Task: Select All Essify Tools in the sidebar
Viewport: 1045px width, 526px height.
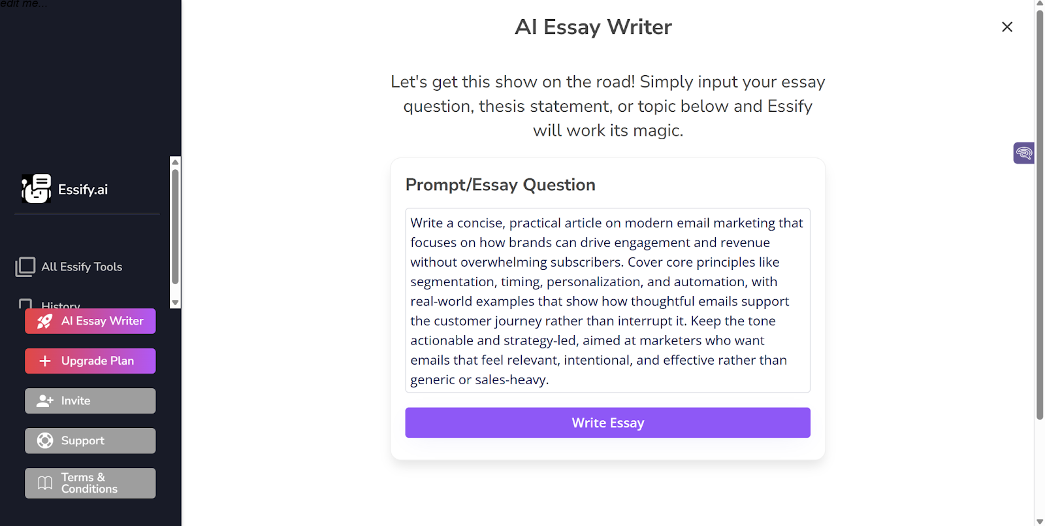Action: pyautogui.click(x=81, y=267)
